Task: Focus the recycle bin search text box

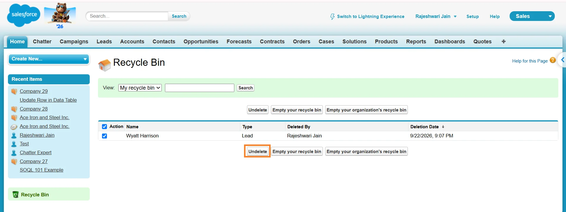Action: (199, 88)
